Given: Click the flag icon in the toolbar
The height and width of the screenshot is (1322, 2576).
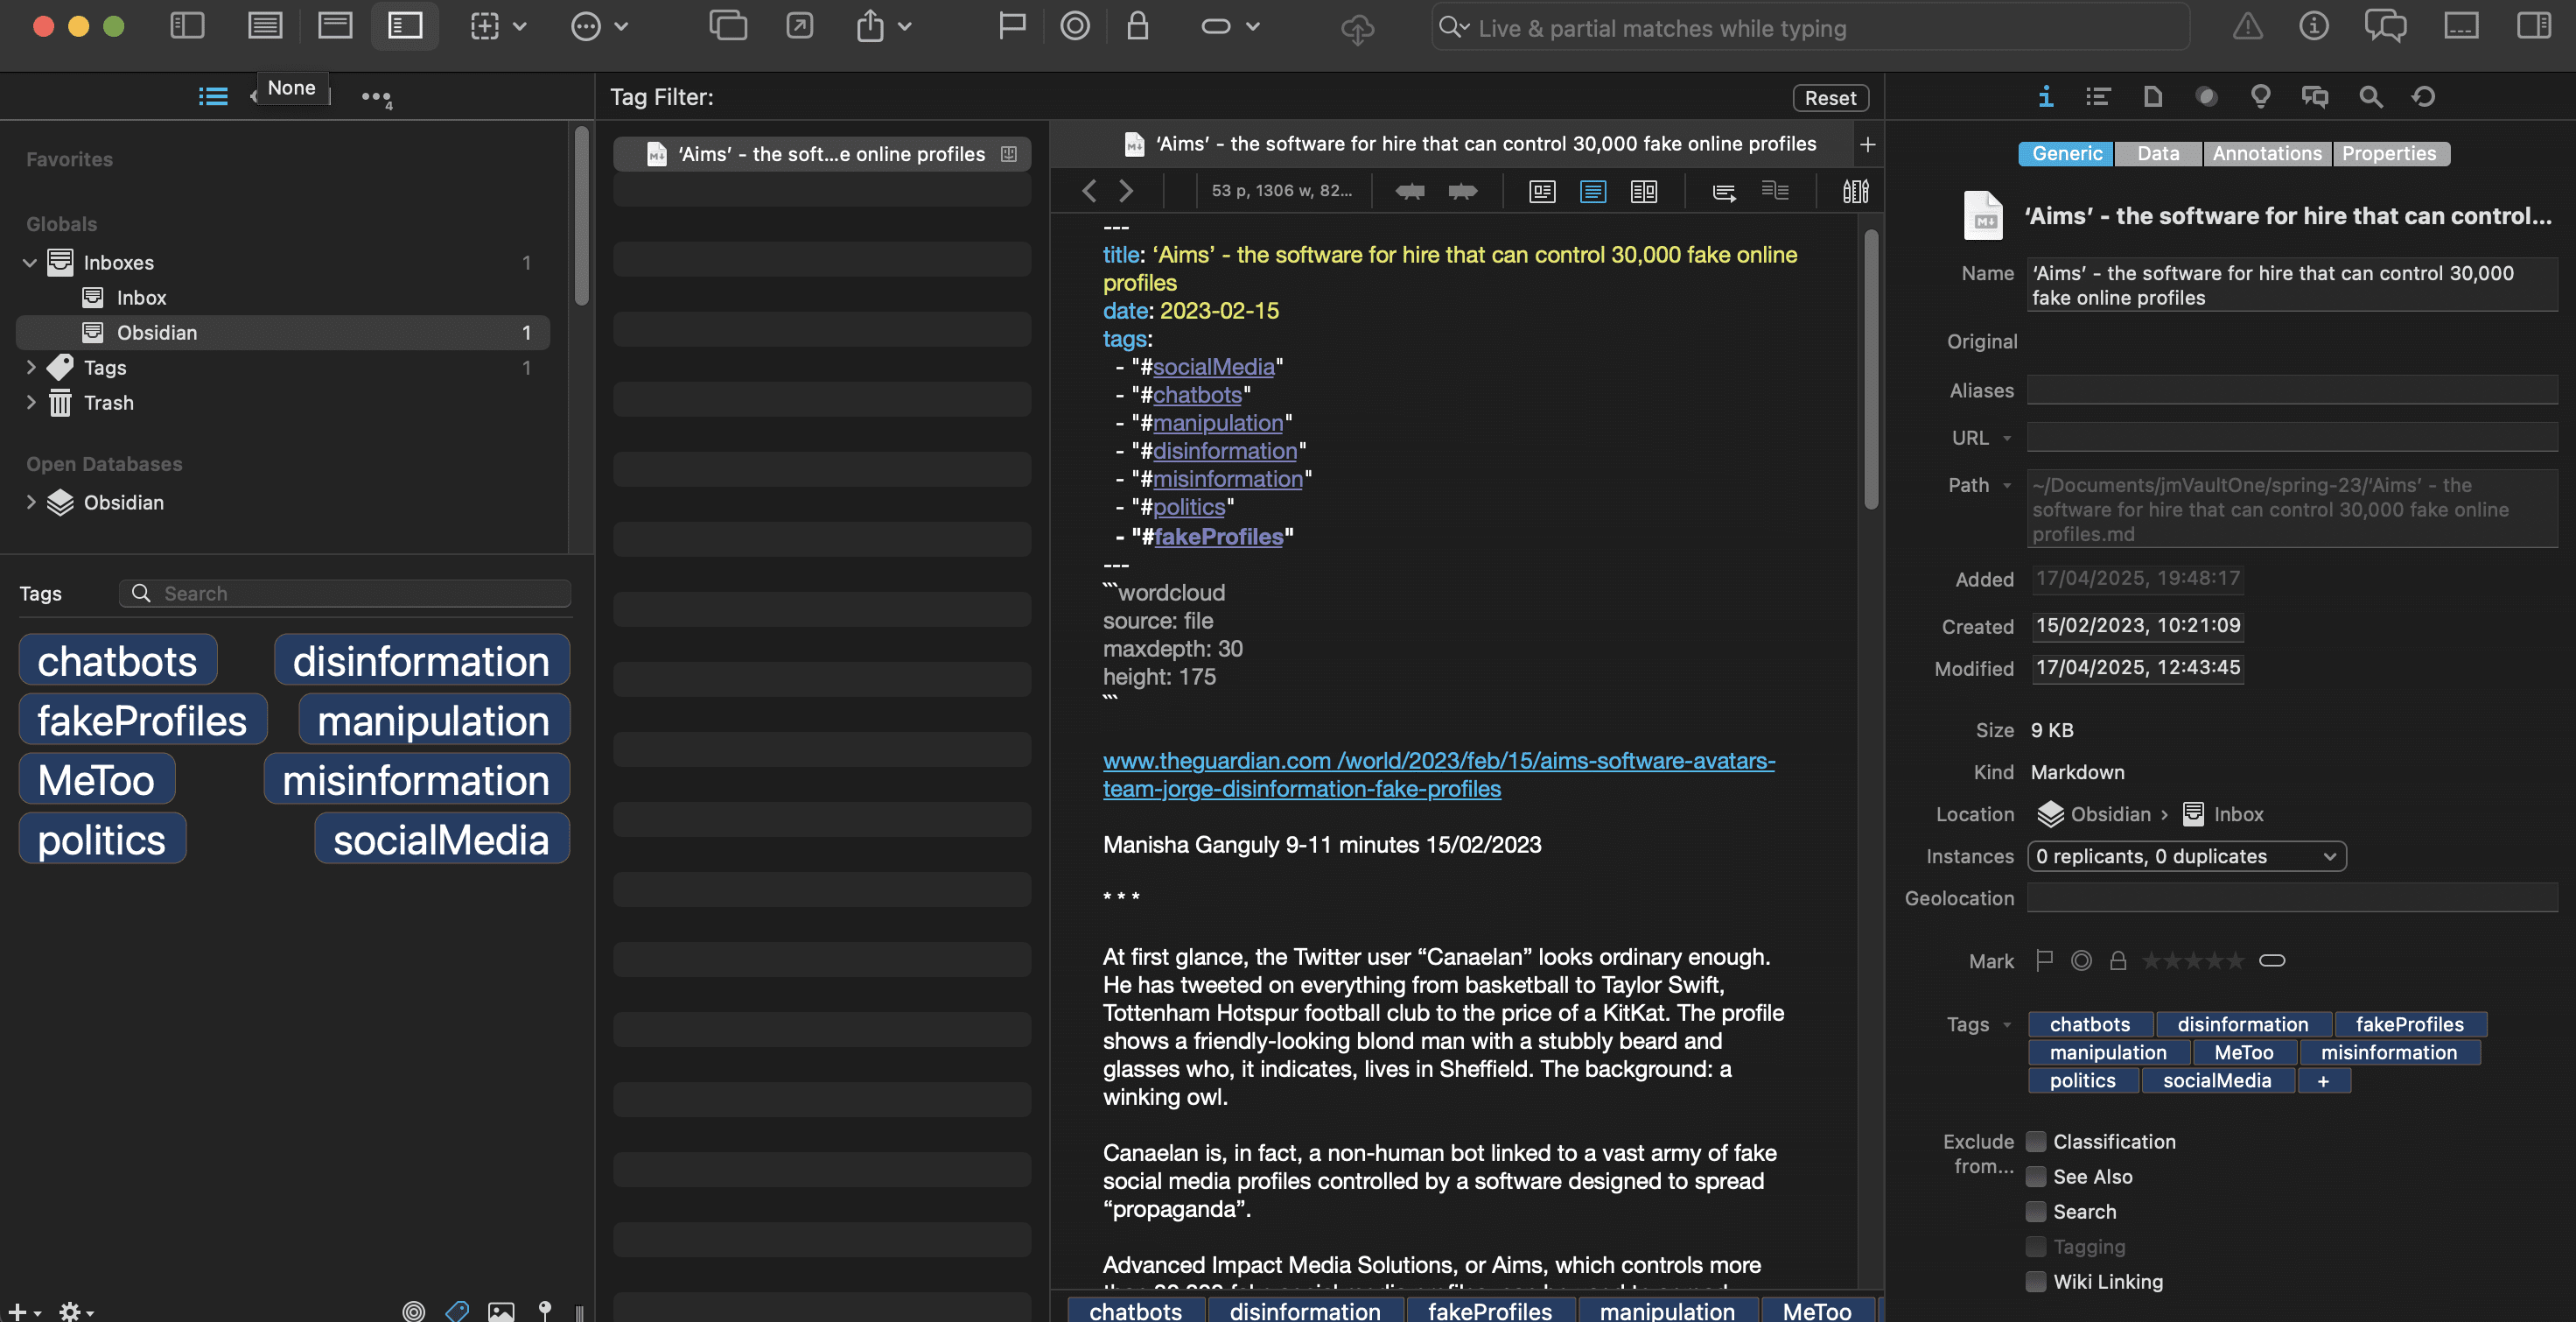Looking at the screenshot, I should pyautogui.click(x=1012, y=26).
